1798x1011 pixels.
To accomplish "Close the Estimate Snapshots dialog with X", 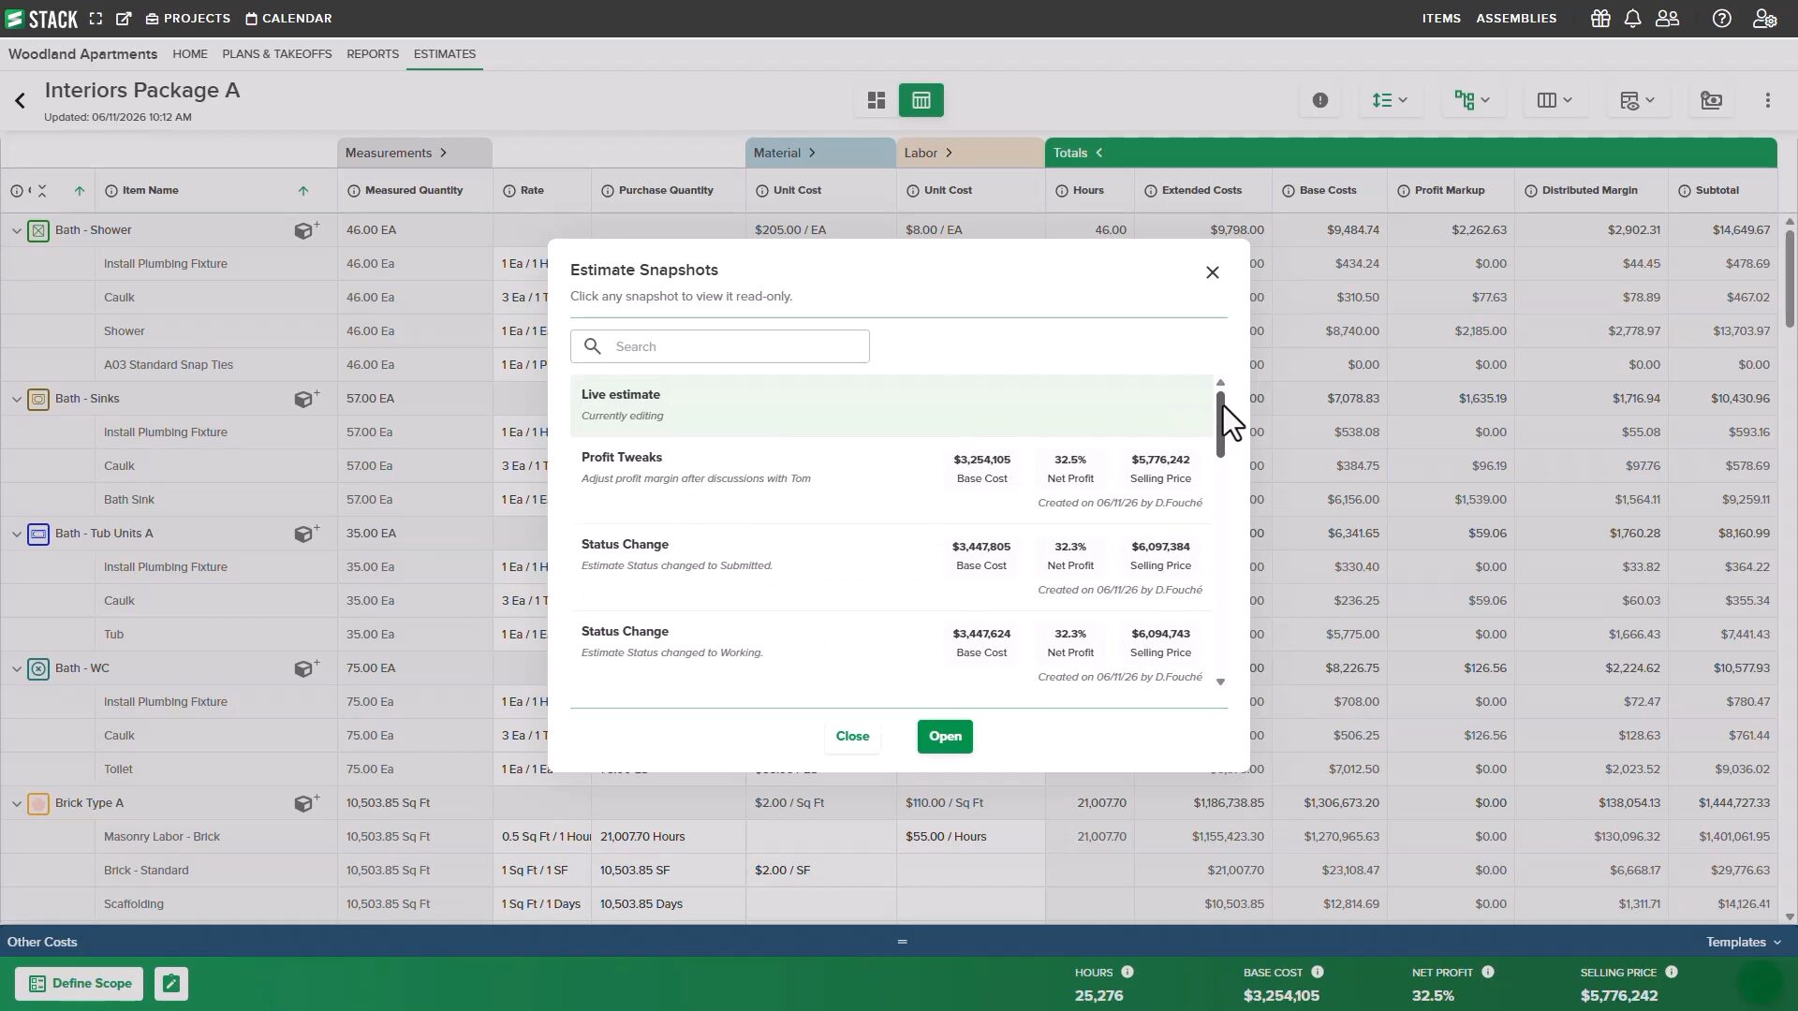I will (1213, 272).
